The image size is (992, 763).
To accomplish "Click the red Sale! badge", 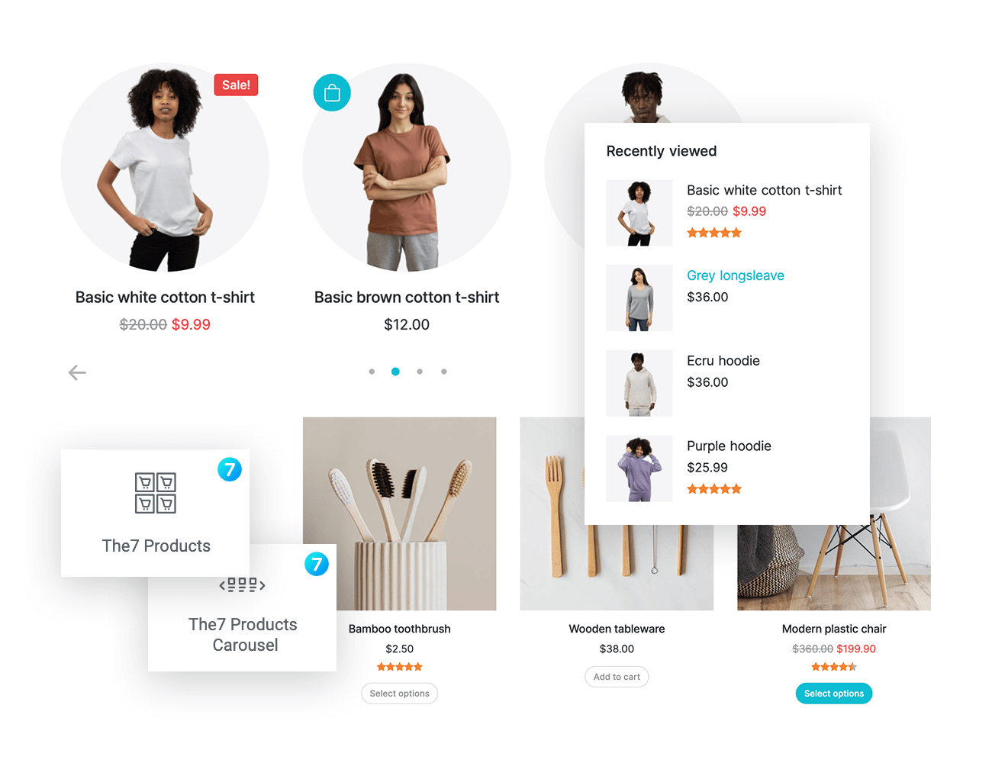I will pyautogui.click(x=236, y=85).
